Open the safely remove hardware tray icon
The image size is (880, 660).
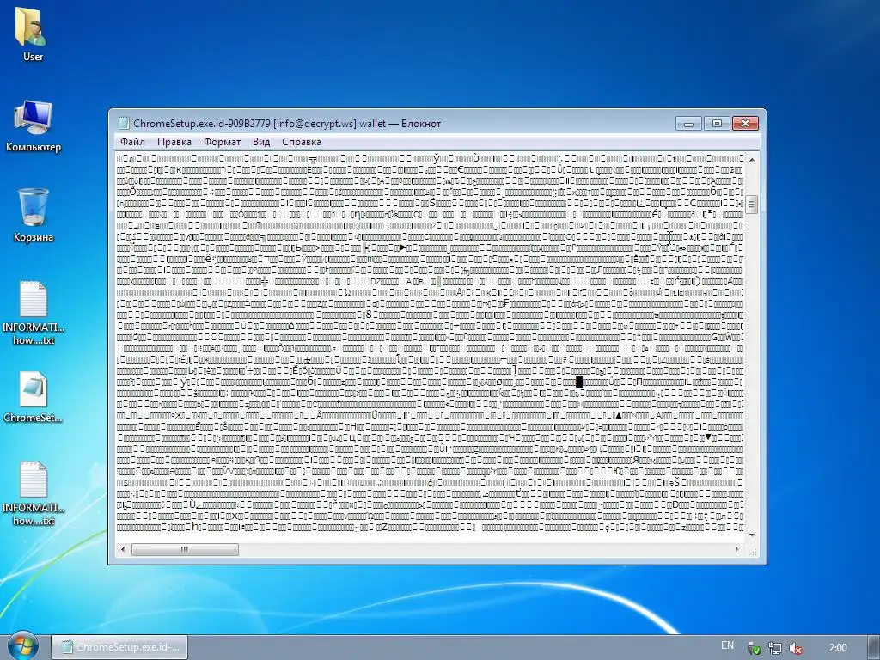(754, 648)
